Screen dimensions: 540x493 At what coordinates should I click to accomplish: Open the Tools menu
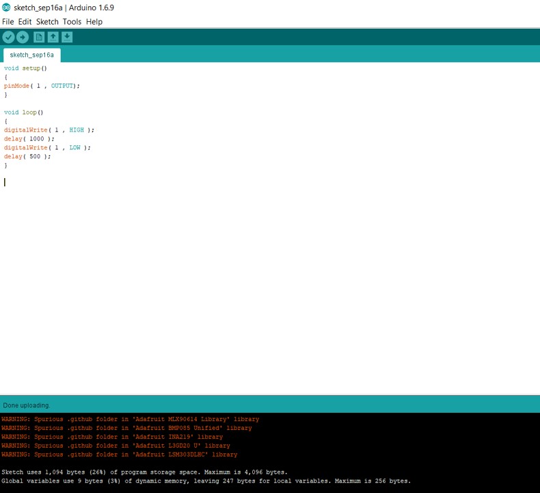[72, 22]
